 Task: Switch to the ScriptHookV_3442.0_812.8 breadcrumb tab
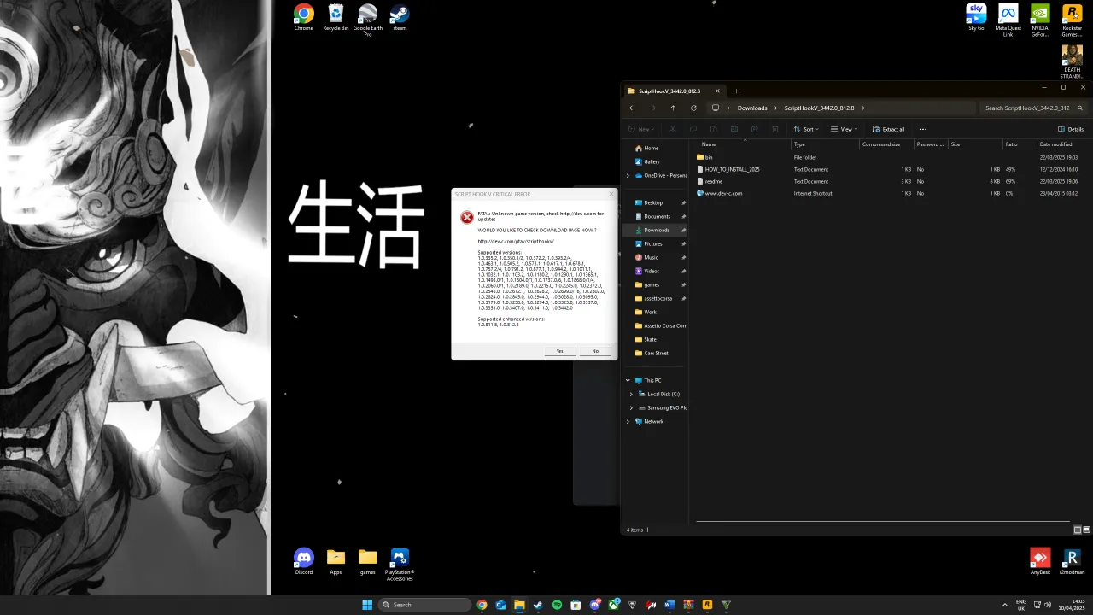819,108
